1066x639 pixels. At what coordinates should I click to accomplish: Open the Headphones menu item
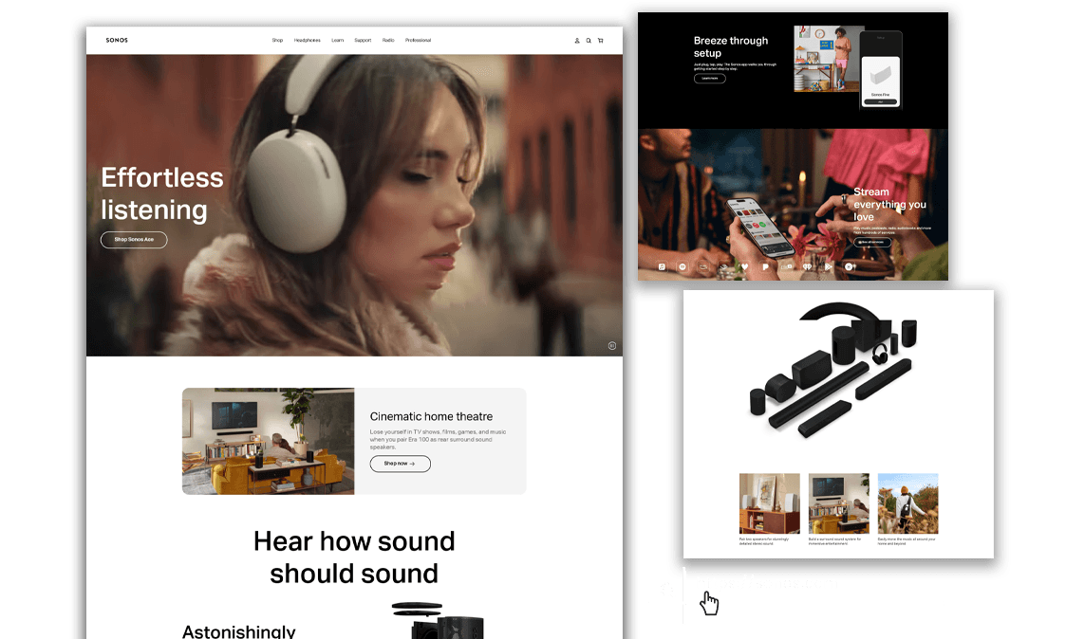307,41
